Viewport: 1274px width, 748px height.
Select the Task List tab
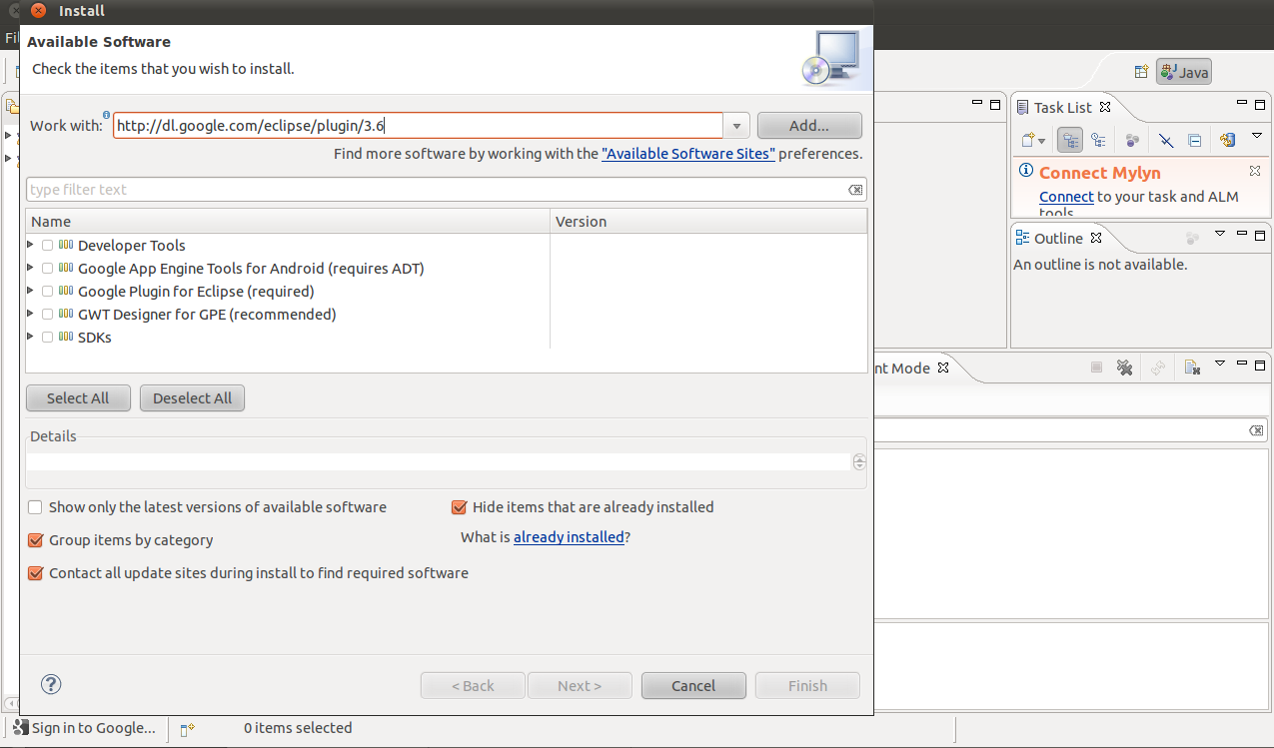click(1062, 107)
